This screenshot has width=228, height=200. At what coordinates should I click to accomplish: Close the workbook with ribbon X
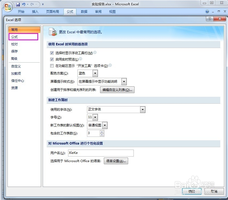point(225,11)
